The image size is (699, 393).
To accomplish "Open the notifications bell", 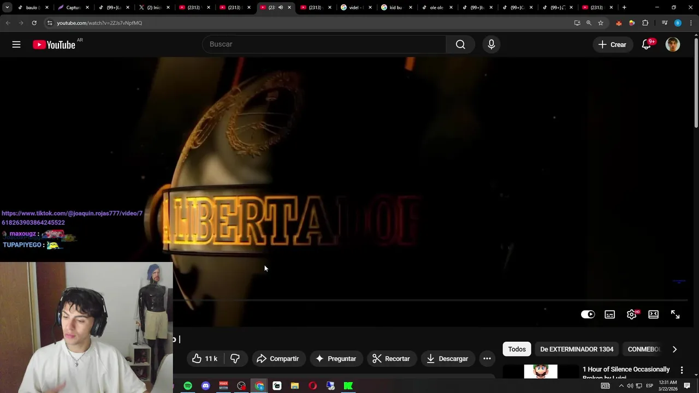I will (x=646, y=45).
